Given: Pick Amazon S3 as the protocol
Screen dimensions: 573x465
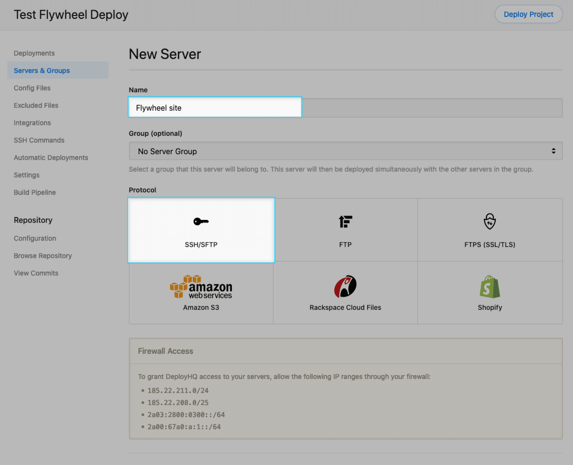Looking at the screenshot, I should 201,292.
